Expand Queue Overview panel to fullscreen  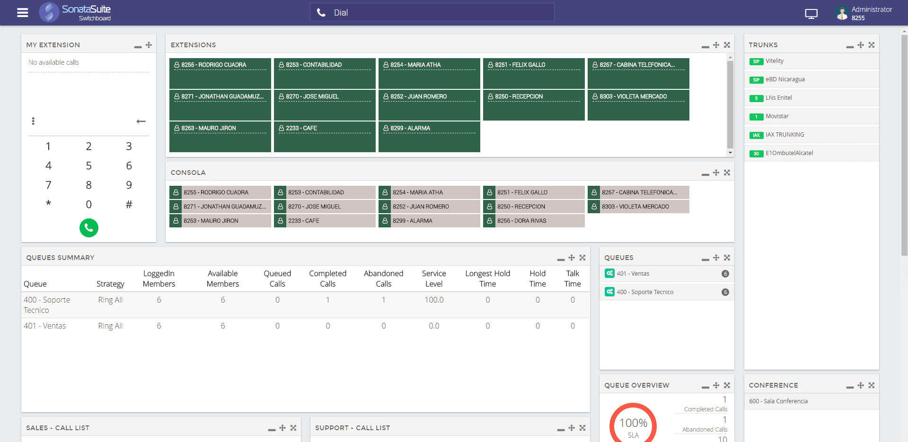click(727, 385)
